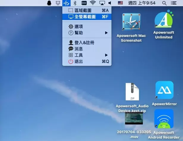
Task: Click the question mark help icon
Action: (x=71, y=33)
